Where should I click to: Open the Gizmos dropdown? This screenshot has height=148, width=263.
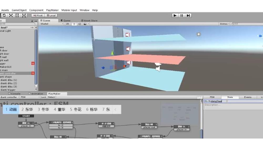(225, 24)
